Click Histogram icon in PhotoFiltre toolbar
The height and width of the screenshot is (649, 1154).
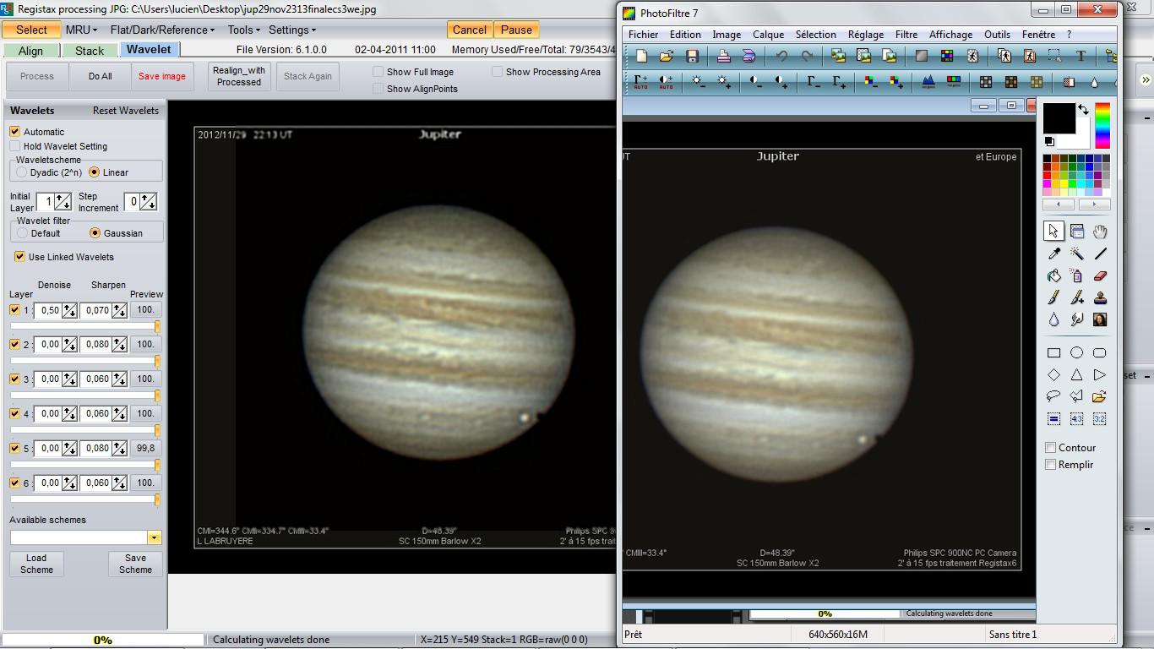928,82
